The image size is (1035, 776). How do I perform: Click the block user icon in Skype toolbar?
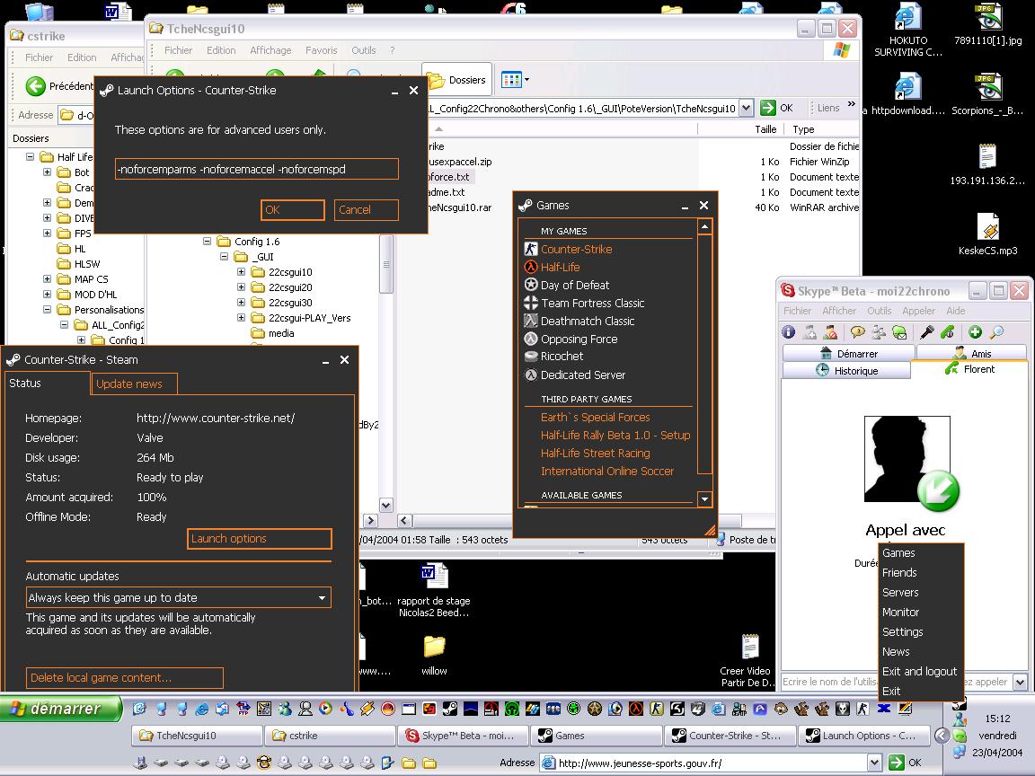830,332
